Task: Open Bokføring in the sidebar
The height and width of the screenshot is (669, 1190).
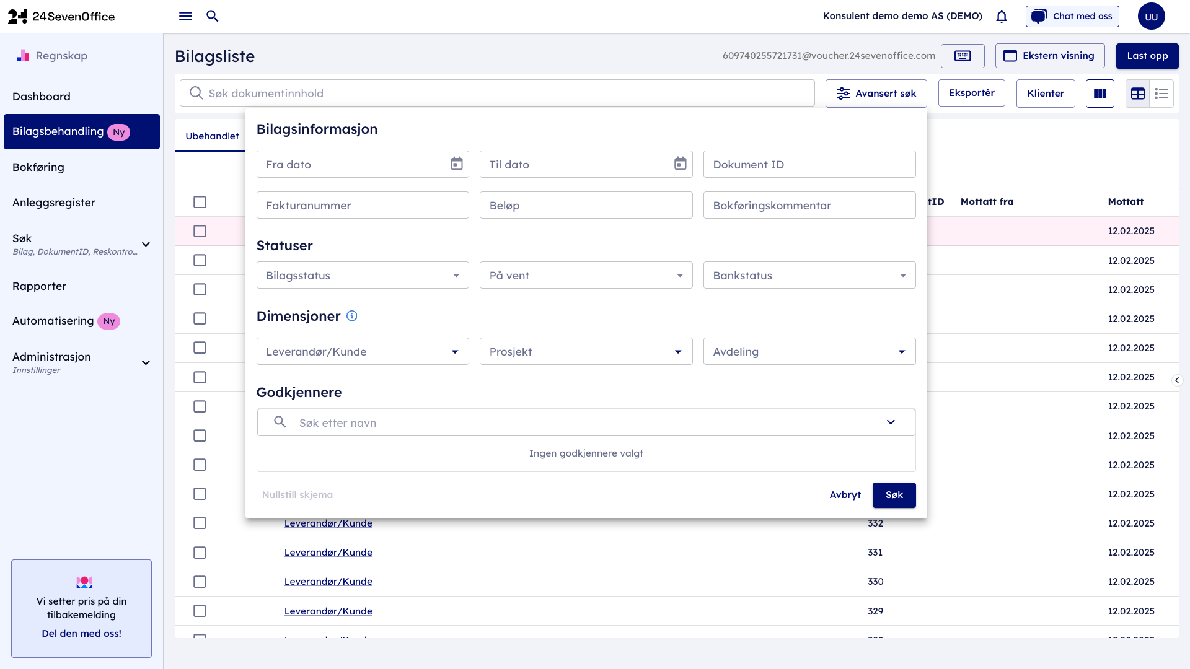Action: tap(38, 167)
